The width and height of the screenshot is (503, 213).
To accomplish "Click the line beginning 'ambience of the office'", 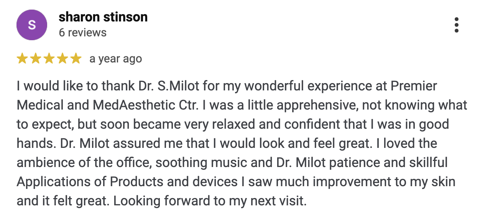I will [x=232, y=163].
